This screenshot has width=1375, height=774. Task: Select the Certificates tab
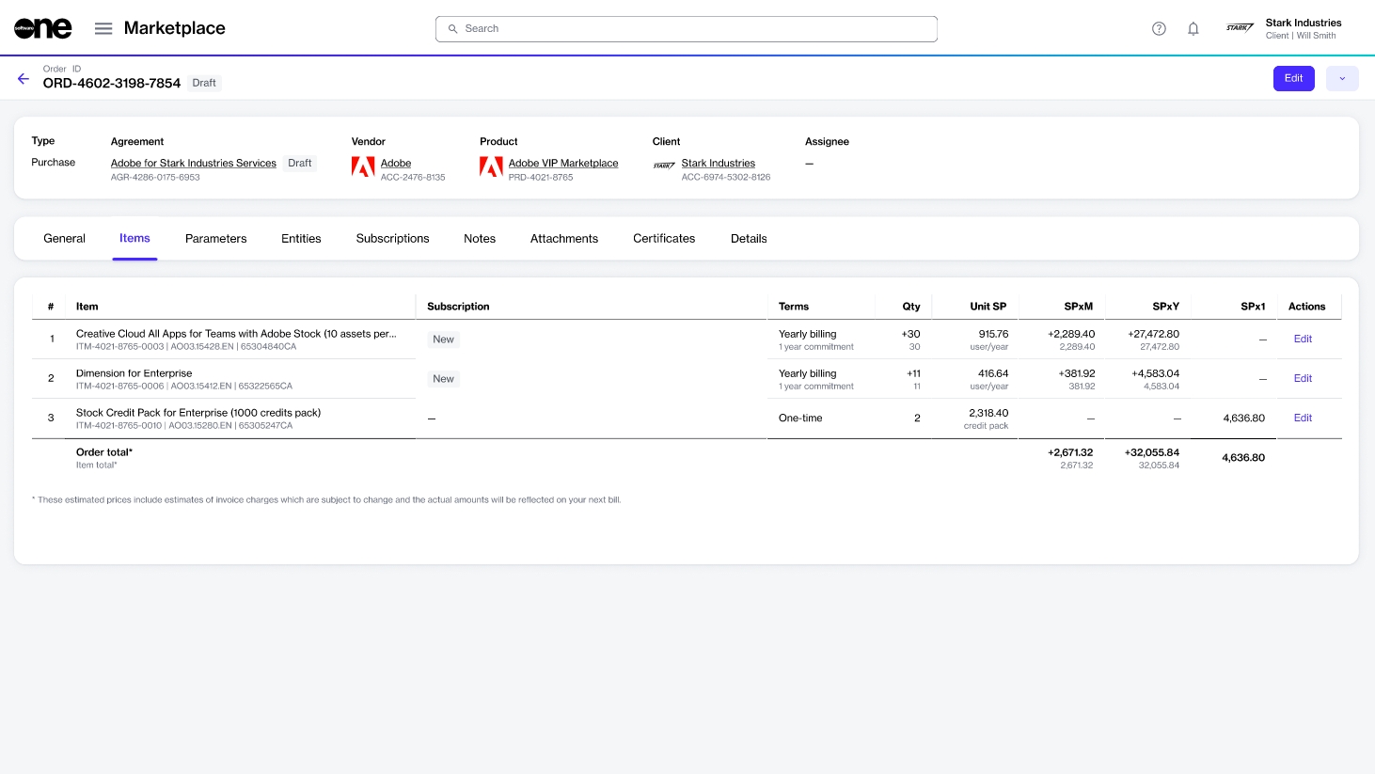pyautogui.click(x=664, y=239)
